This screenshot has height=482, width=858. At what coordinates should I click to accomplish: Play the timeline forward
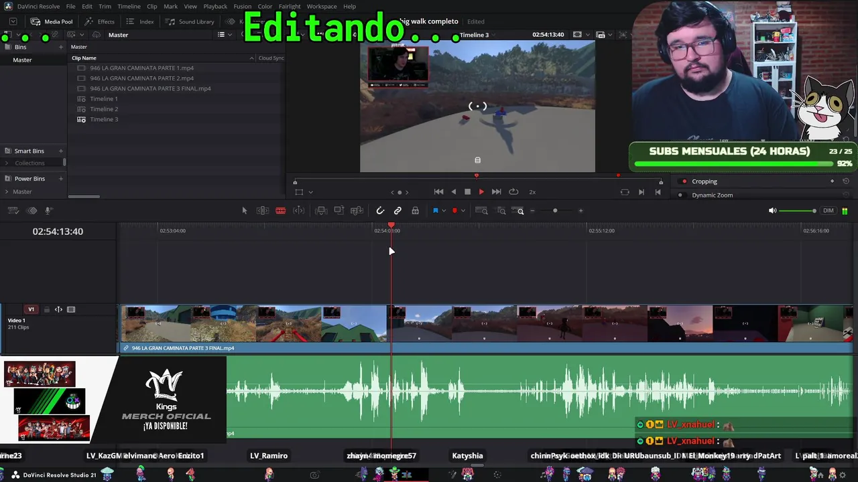pyautogui.click(x=481, y=192)
